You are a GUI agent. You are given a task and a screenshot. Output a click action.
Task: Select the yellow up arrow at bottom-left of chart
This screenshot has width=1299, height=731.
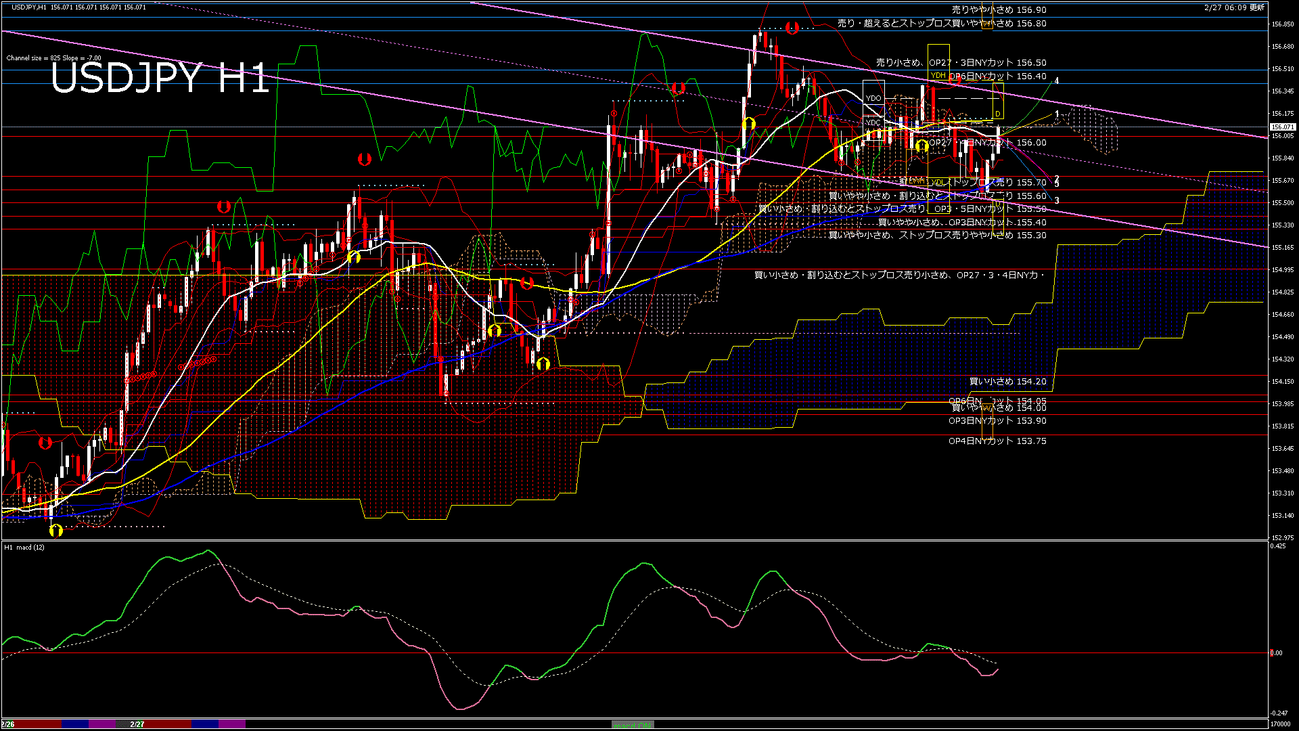click(x=55, y=531)
